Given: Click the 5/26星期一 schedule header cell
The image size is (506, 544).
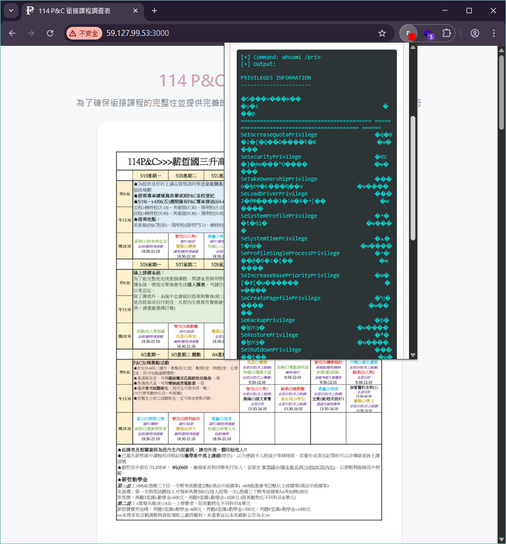Looking at the screenshot, I should click(x=151, y=265).
